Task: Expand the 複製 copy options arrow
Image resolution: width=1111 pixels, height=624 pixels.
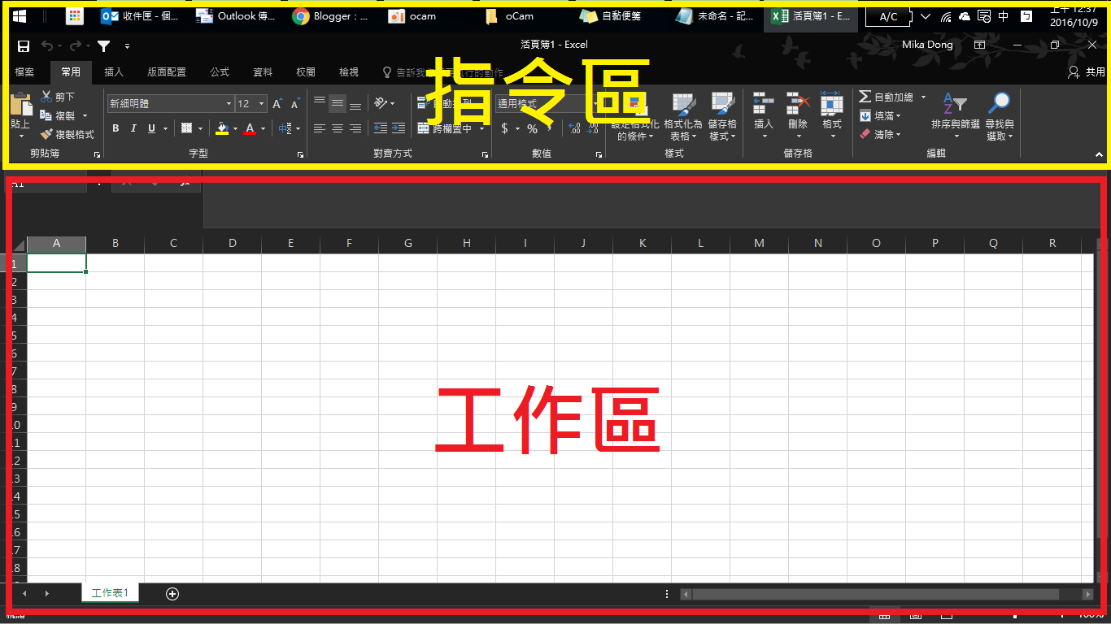Action: tap(85, 116)
